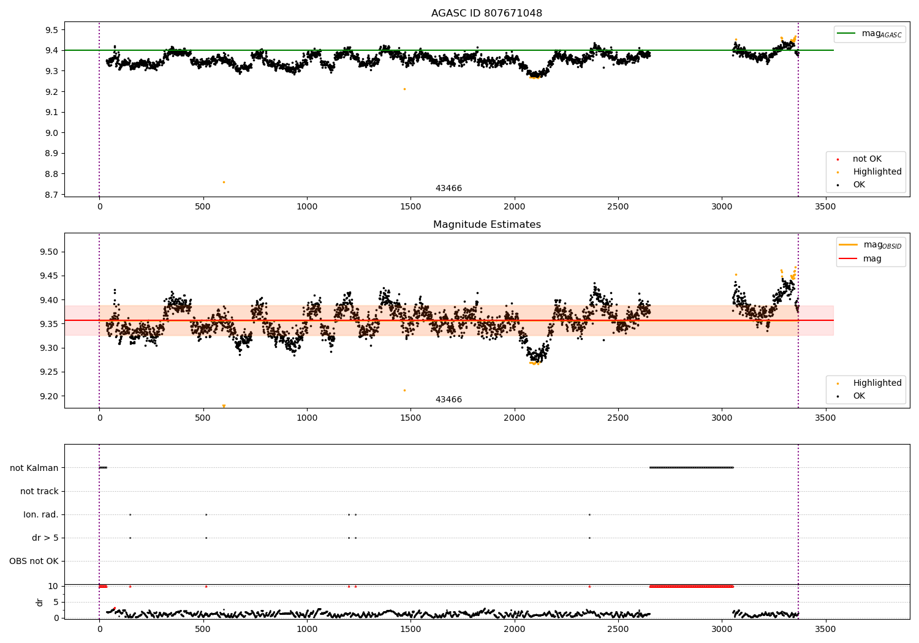Click the orange highlighted points near time 3340 in top plot

(793, 40)
